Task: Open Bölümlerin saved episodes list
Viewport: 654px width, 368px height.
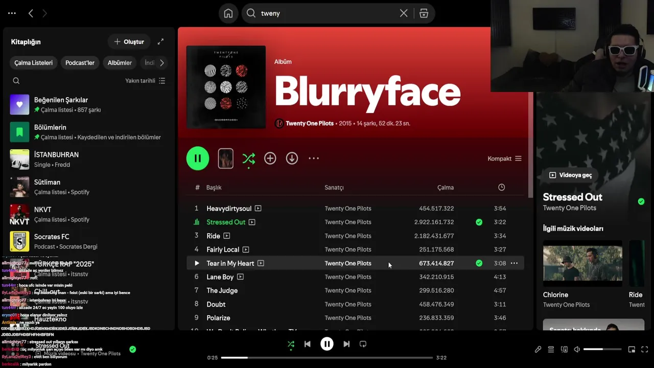Action: click(88, 132)
